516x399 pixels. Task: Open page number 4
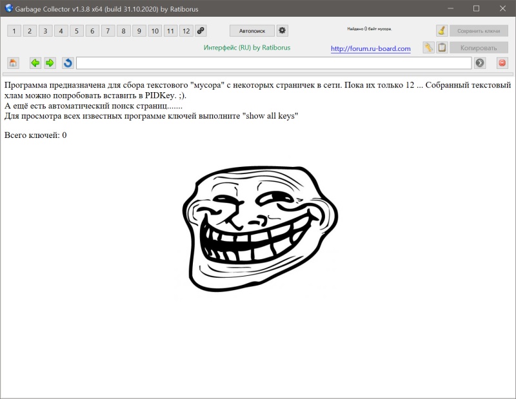(x=61, y=31)
